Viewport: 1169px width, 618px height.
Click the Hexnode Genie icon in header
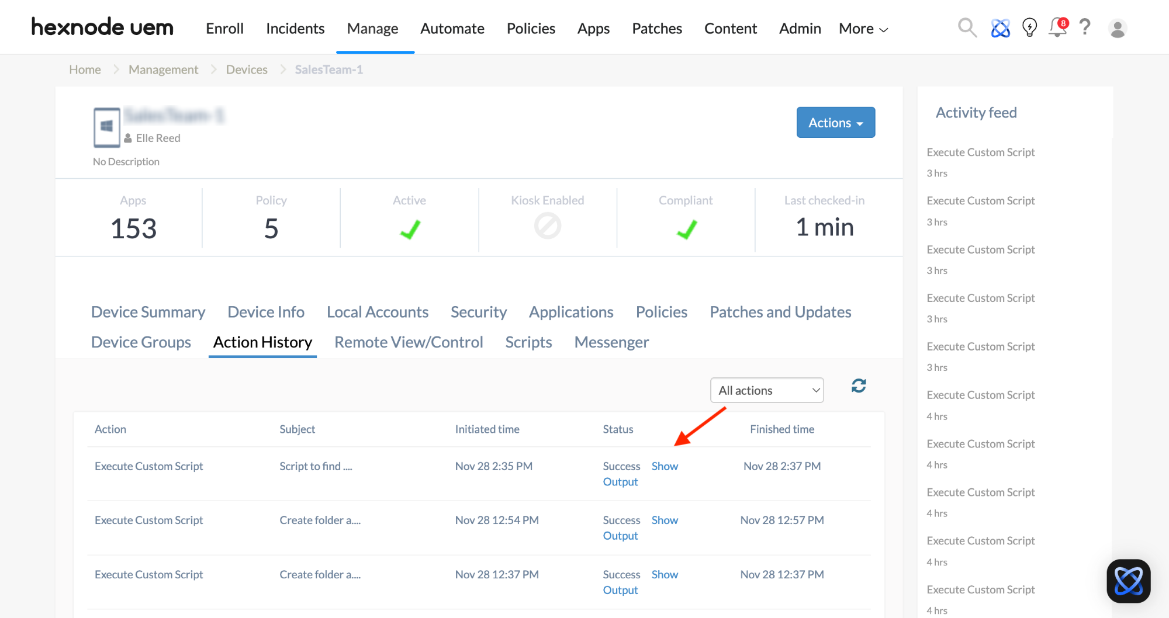(x=1000, y=28)
